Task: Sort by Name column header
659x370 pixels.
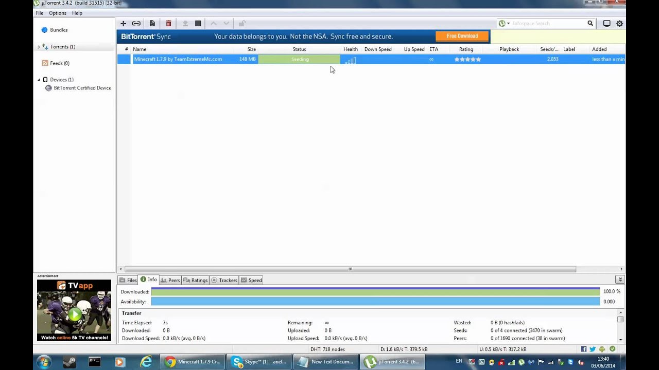Action: pos(140,49)
